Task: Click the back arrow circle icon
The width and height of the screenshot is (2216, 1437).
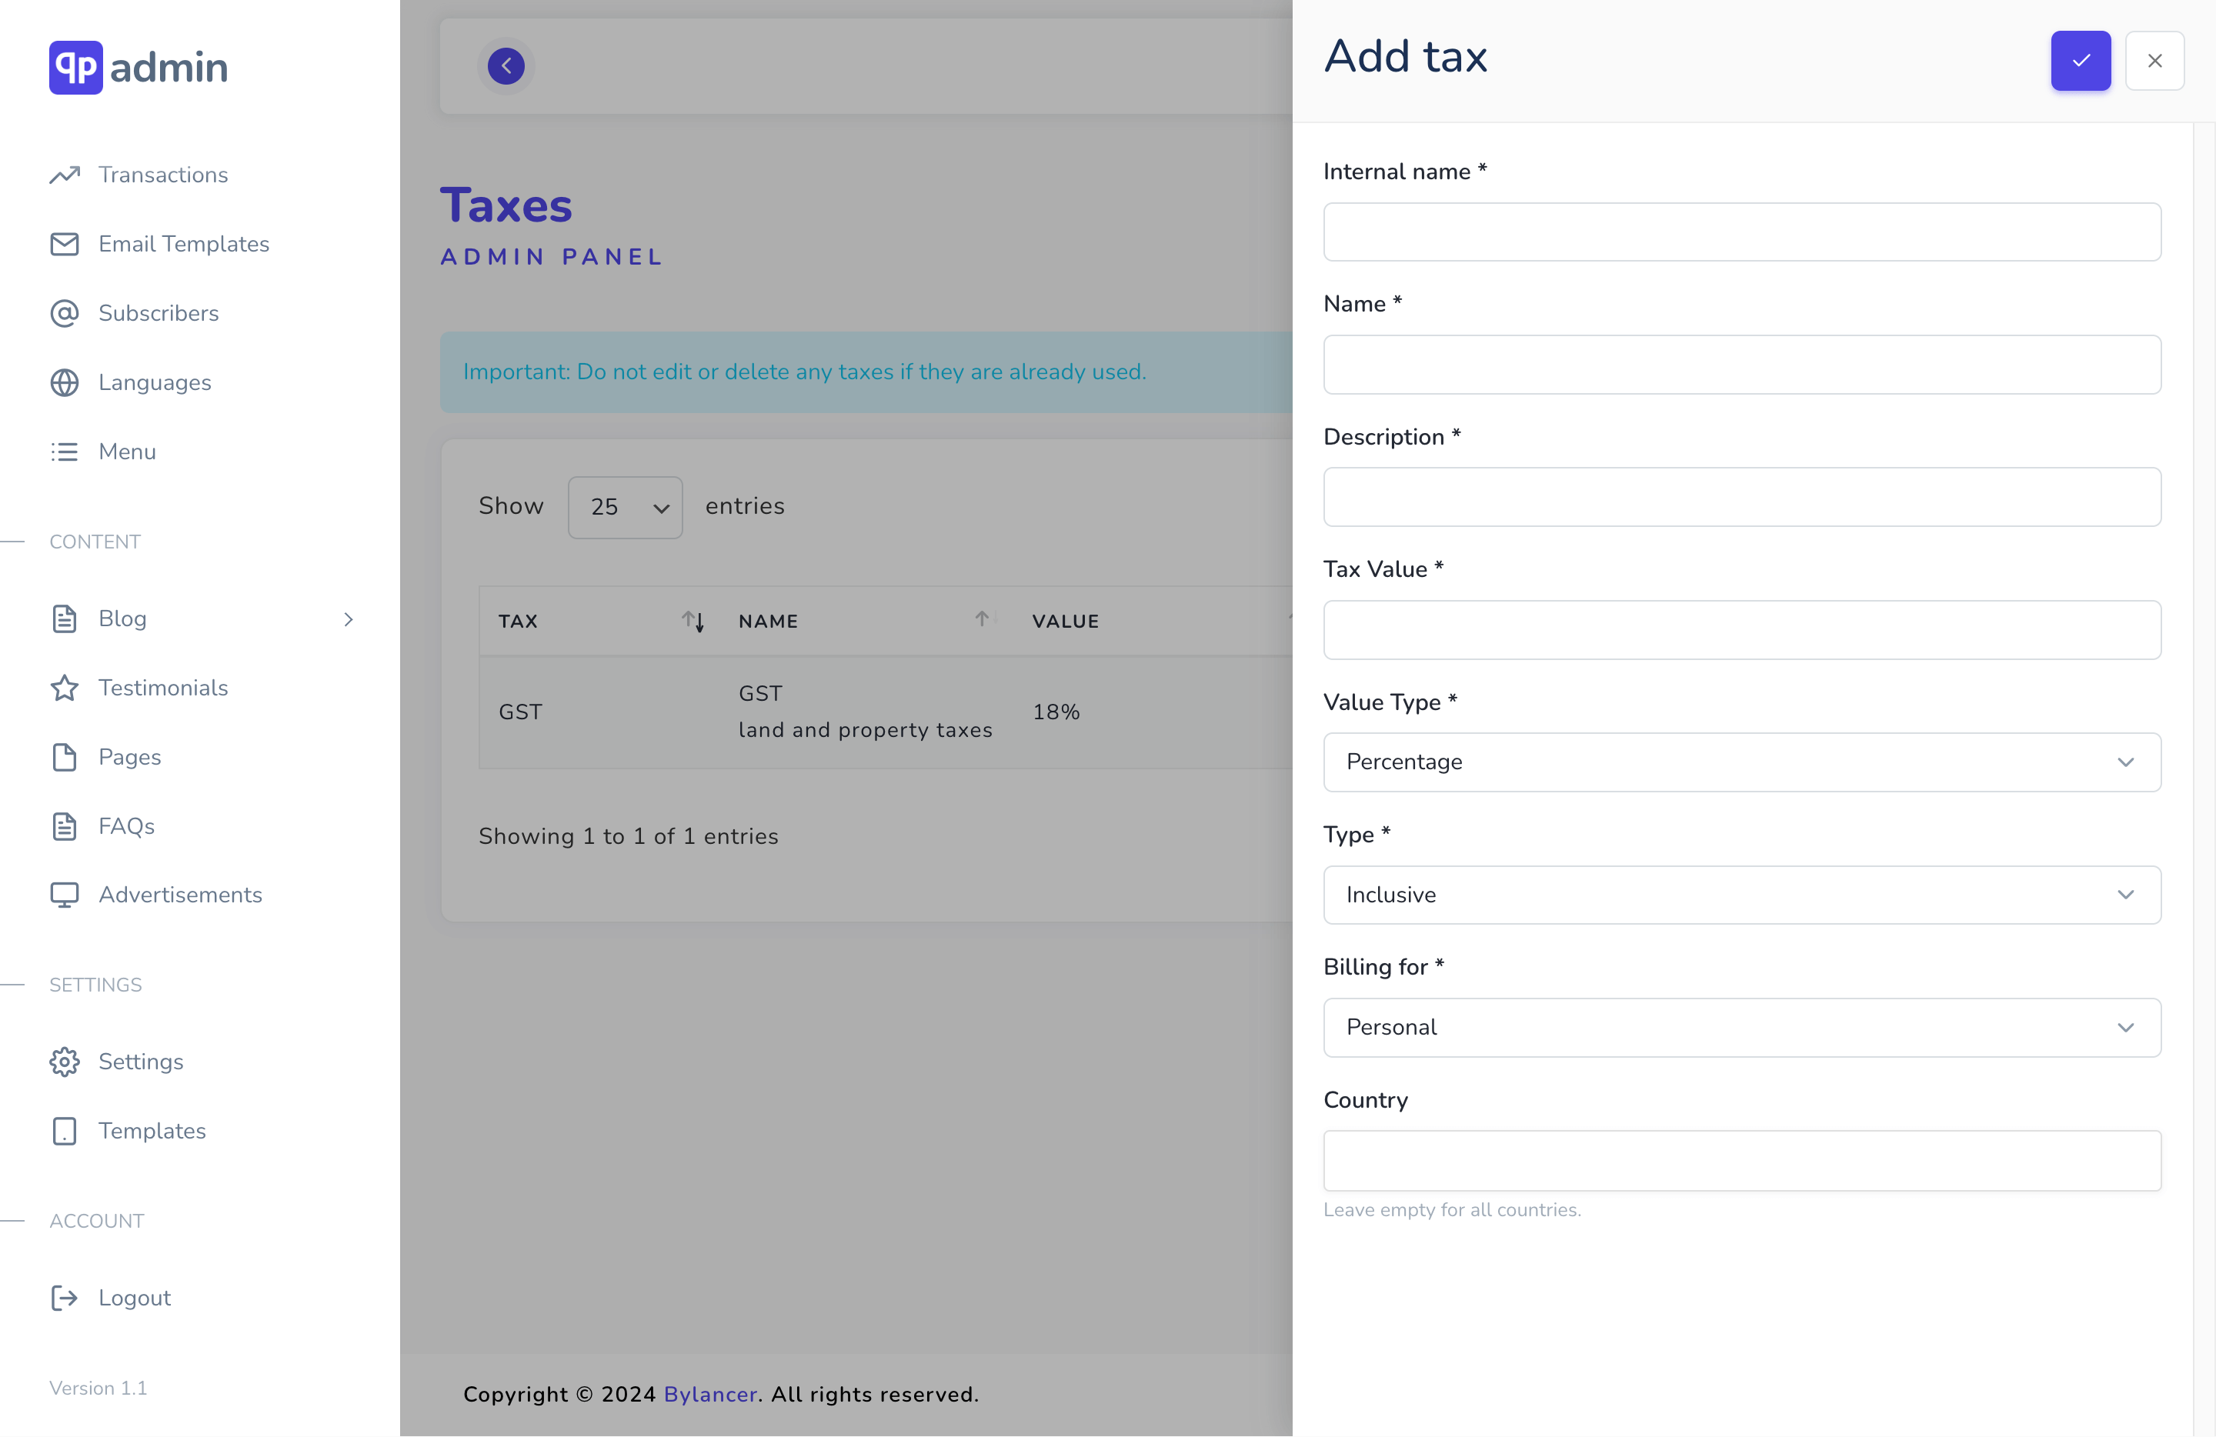Action: tap(506, 65)
